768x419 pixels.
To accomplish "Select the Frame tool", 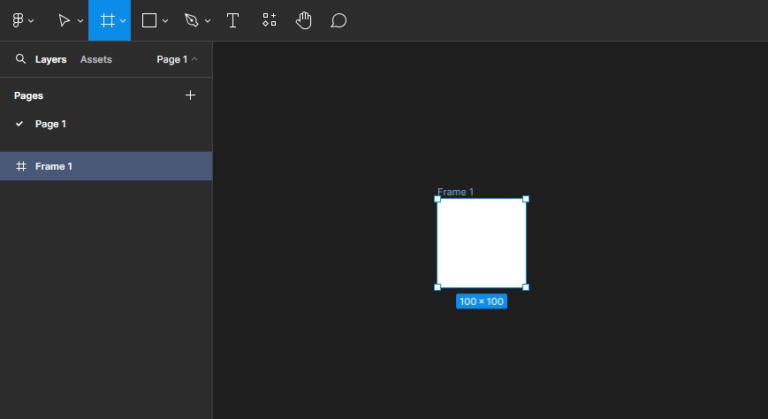I will [107, 20].
